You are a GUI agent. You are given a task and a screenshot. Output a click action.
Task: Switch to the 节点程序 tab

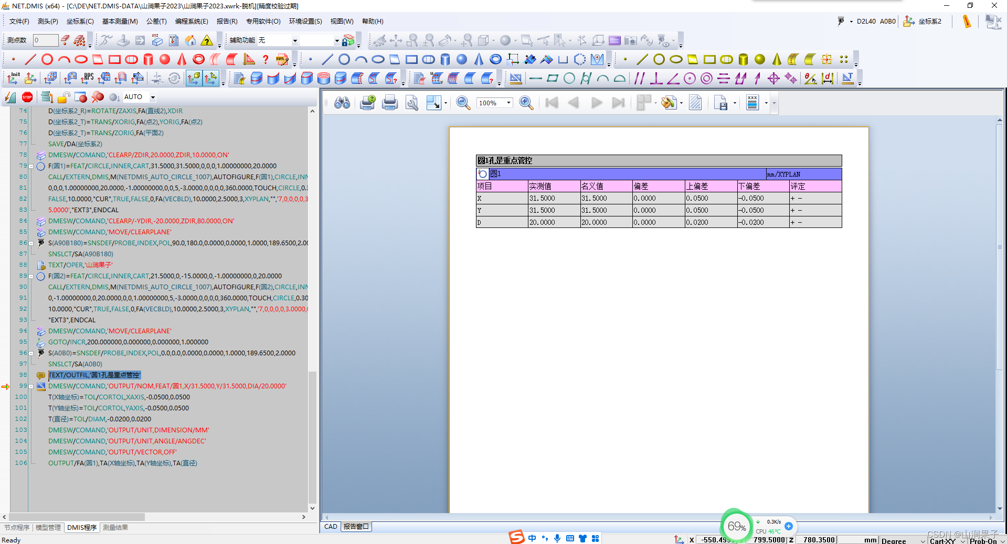point(17,527)
